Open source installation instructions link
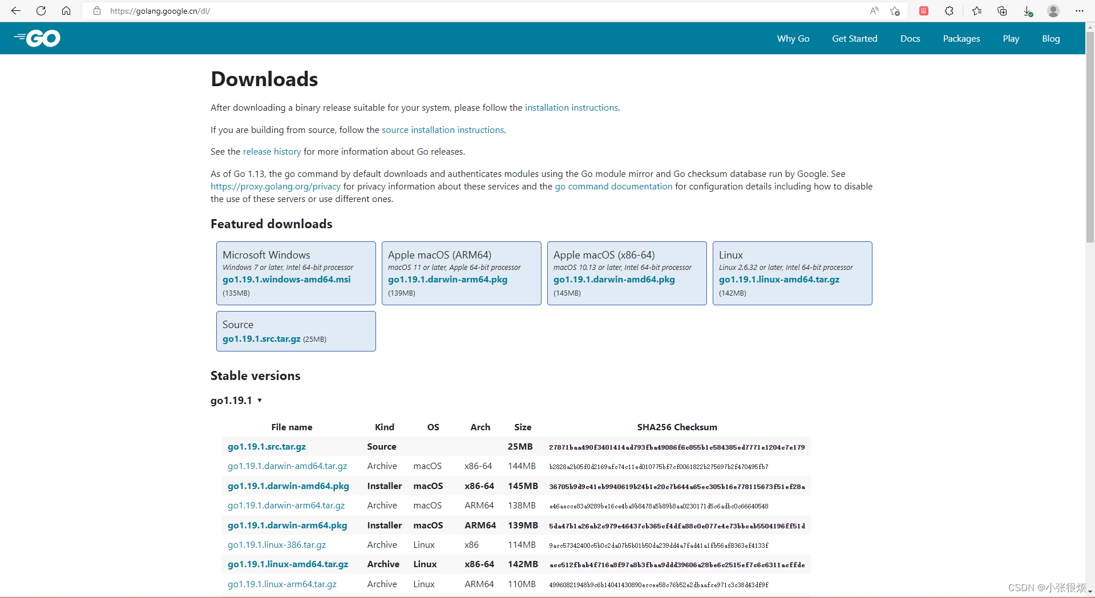 [x=443, y=130]
